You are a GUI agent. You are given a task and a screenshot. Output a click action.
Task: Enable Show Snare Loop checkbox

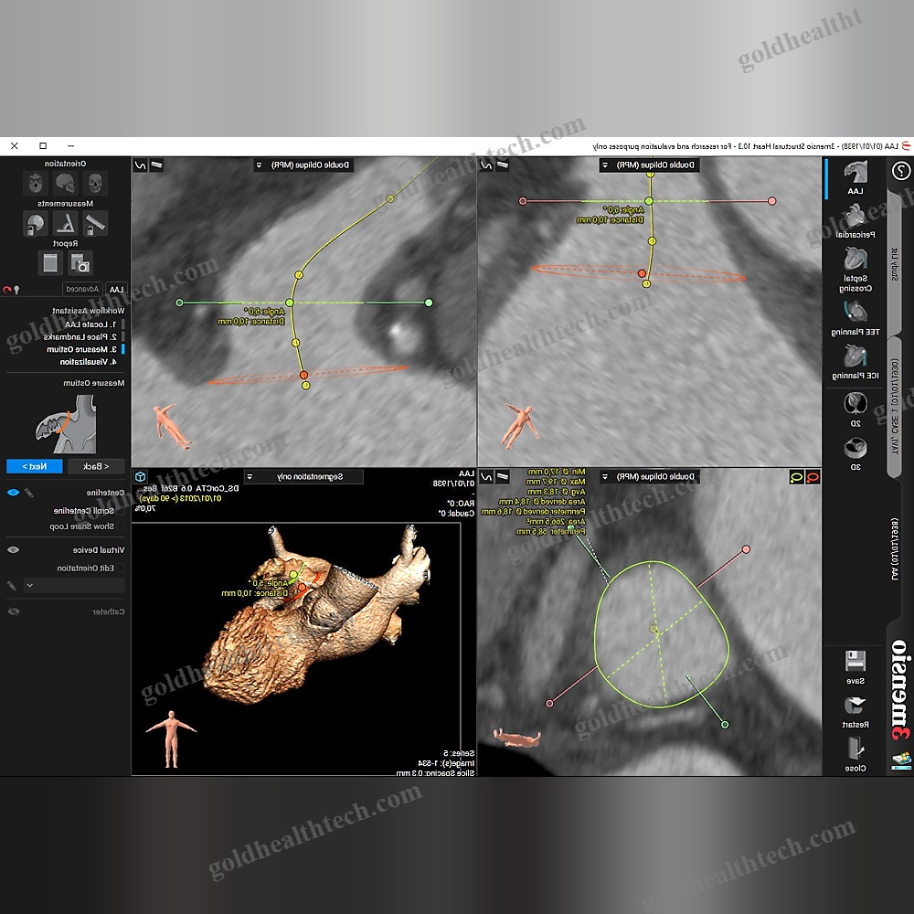click(120, 526)
